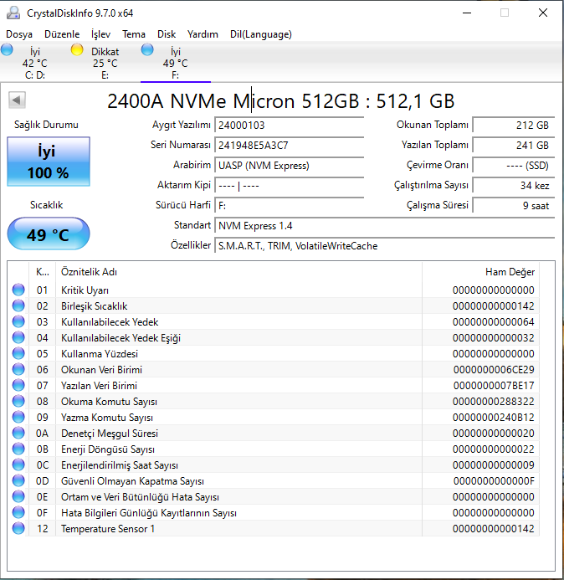564x580 pixels.
Task: Click the Aygıt Yazılımı field 24000103
Action: tap(290, 125)
